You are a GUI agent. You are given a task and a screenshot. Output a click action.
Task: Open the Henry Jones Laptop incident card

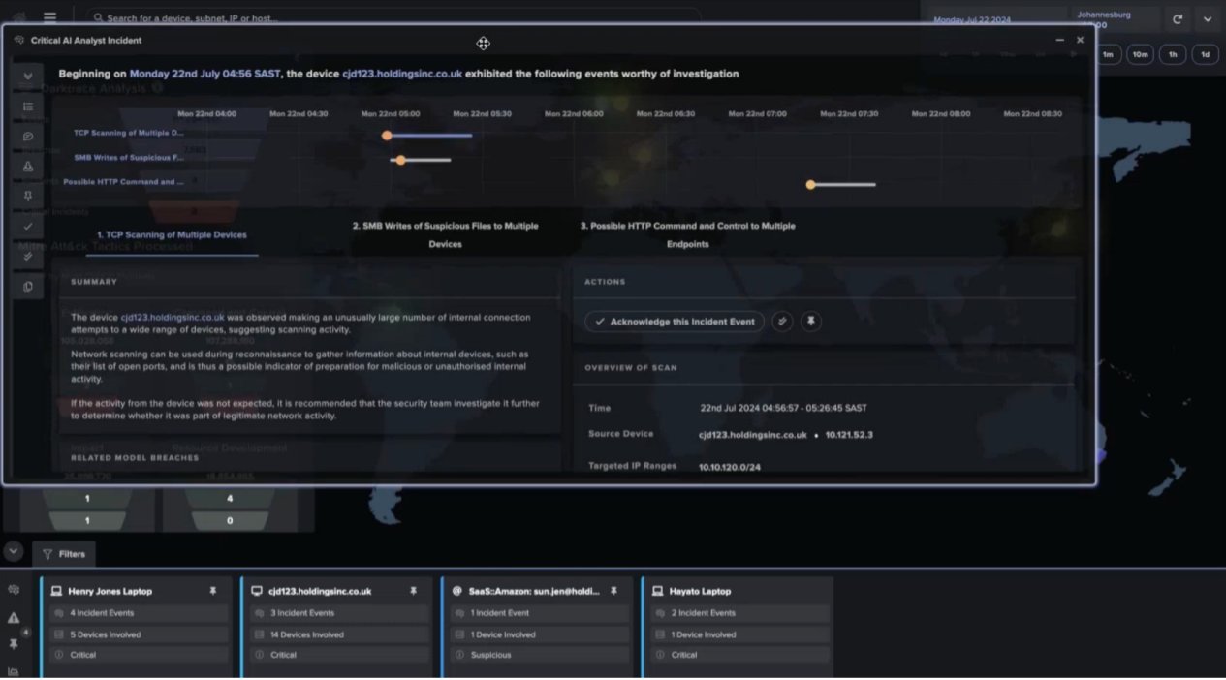pyautogui.click(x=110, y=591)
